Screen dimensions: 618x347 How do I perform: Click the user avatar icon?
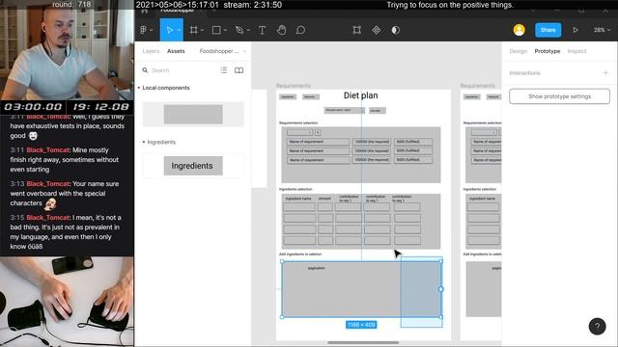[x=520, y=30]
